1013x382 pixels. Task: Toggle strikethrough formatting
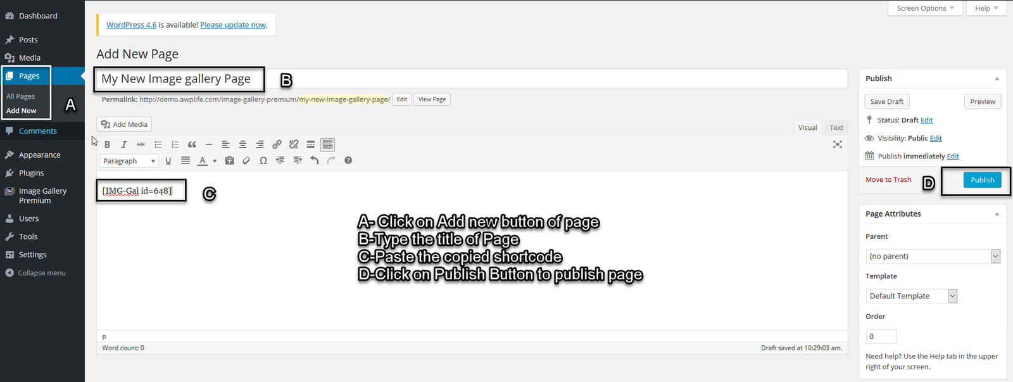(141, 144)
